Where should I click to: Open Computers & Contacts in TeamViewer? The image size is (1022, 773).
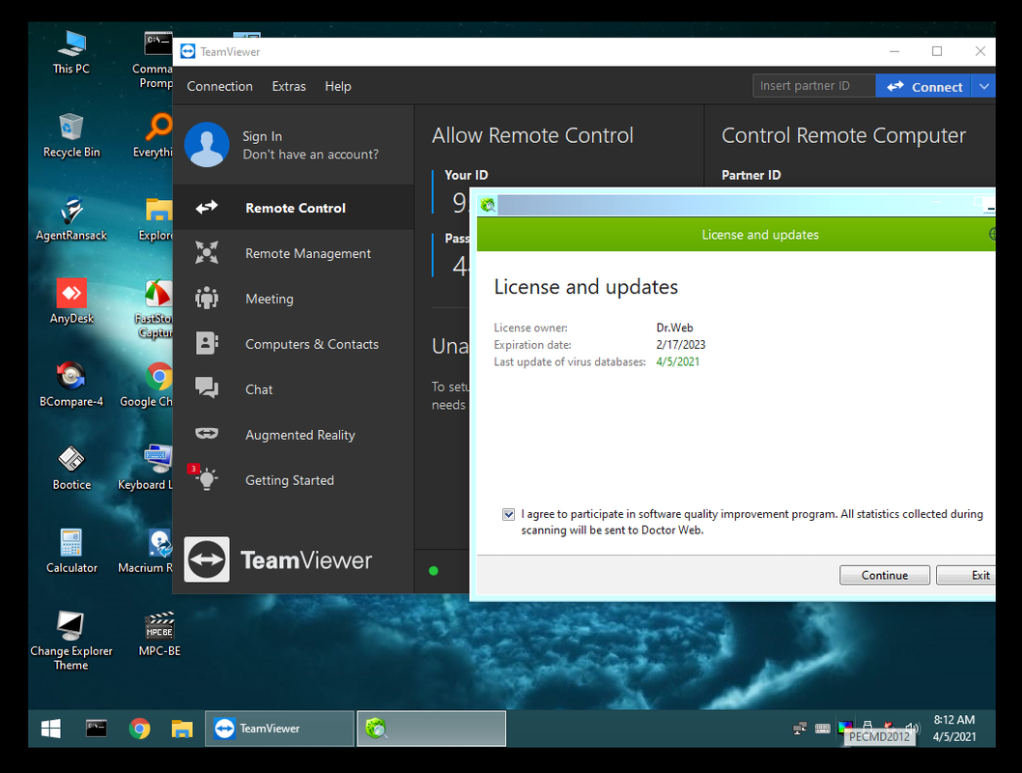coord(294,343)
